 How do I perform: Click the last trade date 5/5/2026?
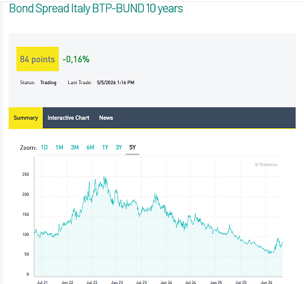(x=106, y=82)
